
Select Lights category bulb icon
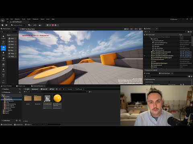tap(3, 54)
